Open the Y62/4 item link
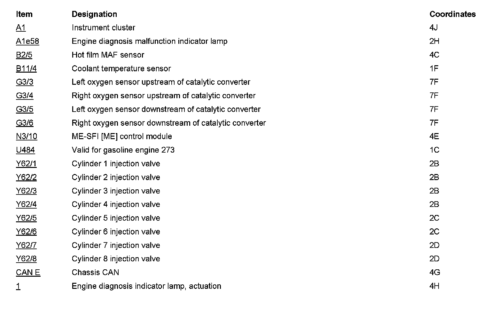Screen dimensions: 491x309 point(26,204)
